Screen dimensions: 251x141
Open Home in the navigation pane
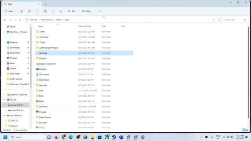(x=11, y=27)
